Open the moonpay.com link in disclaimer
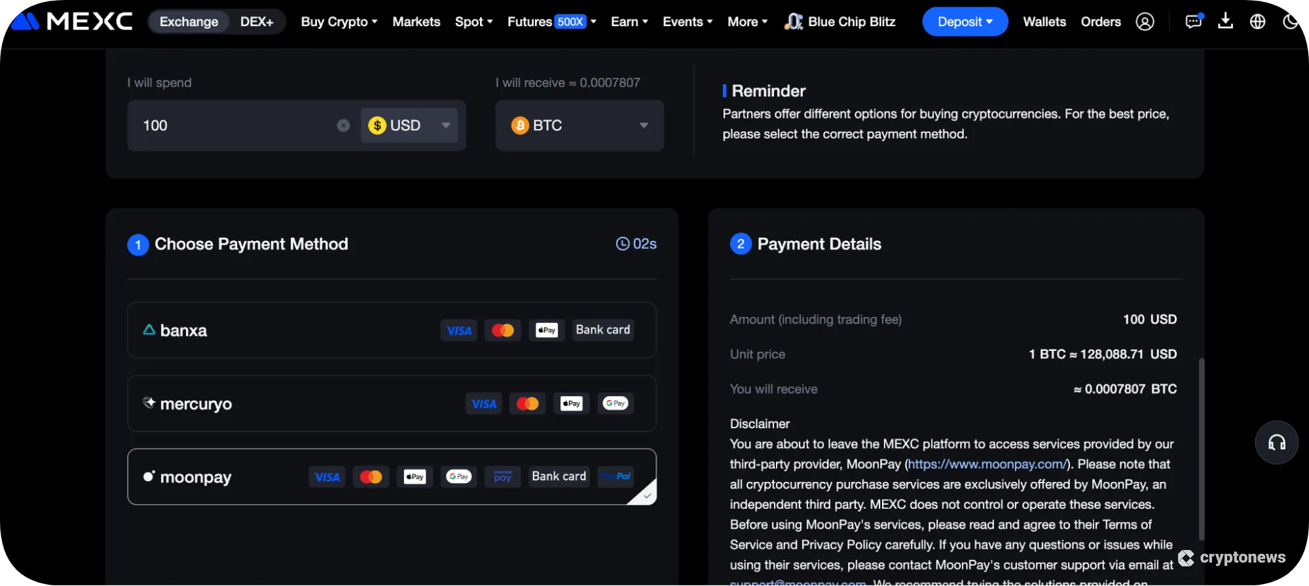Image resolution: width=1309 pixels, height=586 pixels. 987,464
